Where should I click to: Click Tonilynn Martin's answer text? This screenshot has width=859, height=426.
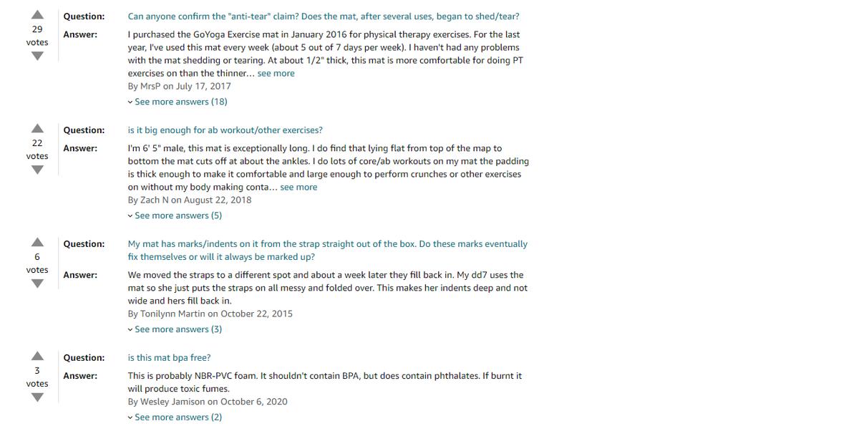click(x=327, y=288)
